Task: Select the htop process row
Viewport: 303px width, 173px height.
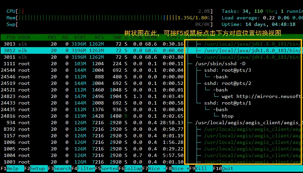Action: [227, 116]
